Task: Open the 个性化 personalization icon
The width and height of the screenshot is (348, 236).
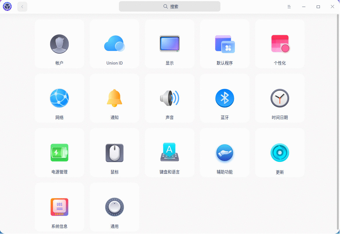Action: coord(280,44)
